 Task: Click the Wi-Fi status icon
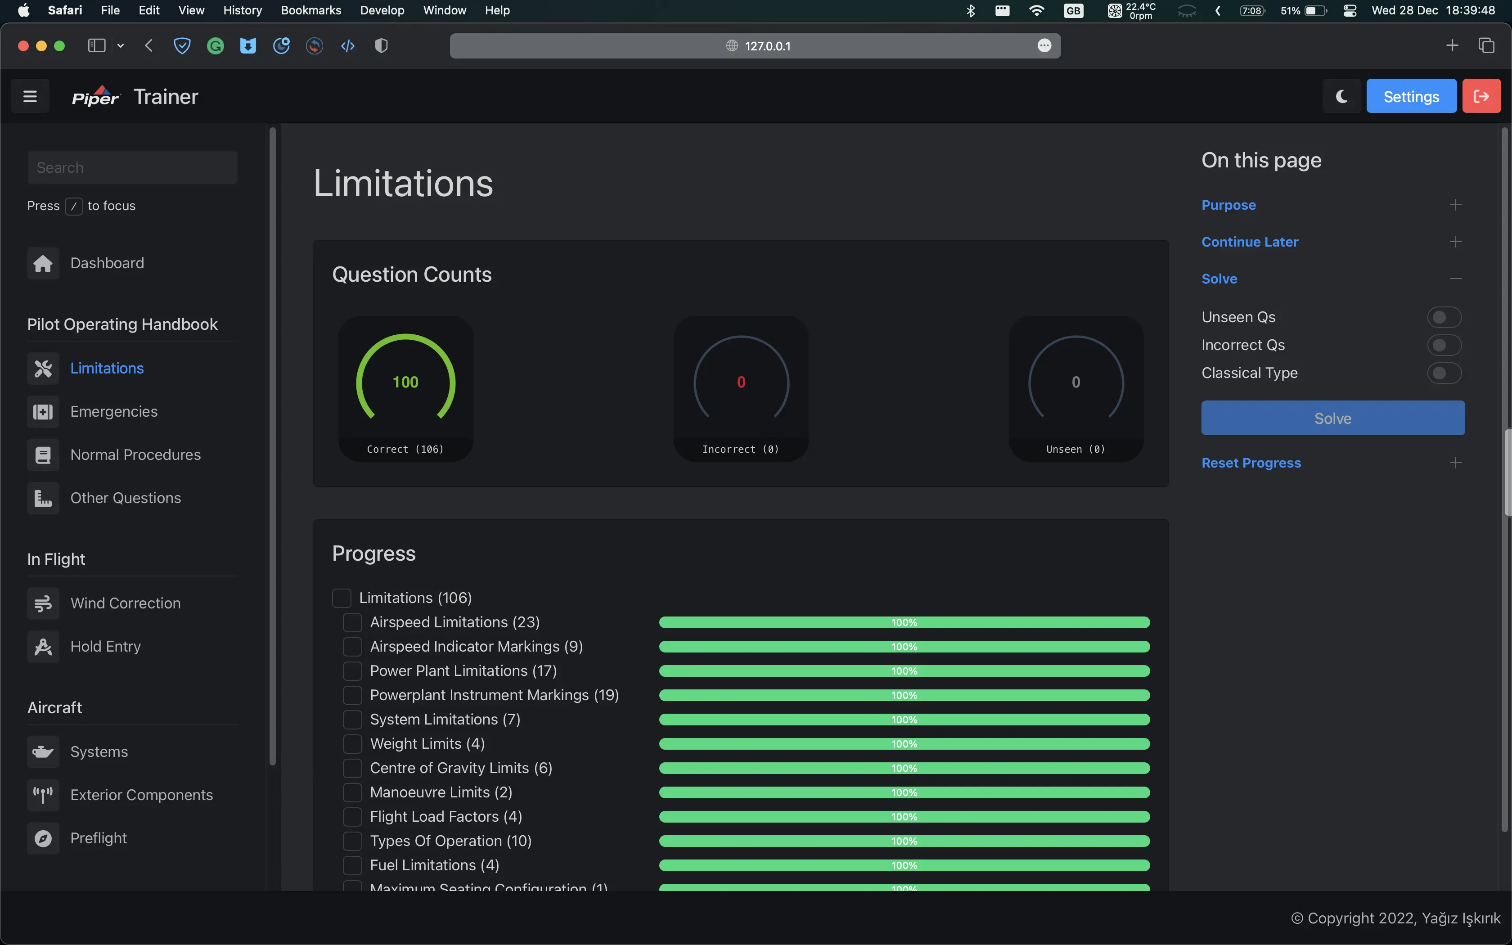click(1036, 11)
